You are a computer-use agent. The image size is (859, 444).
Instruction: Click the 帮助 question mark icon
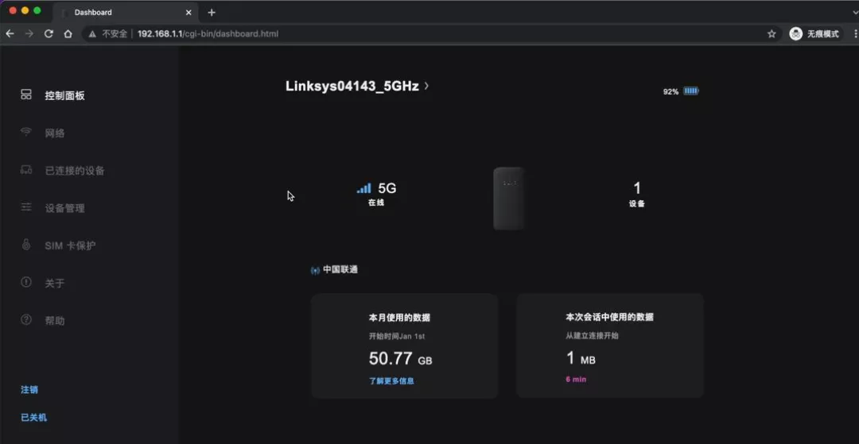[25, 319]
